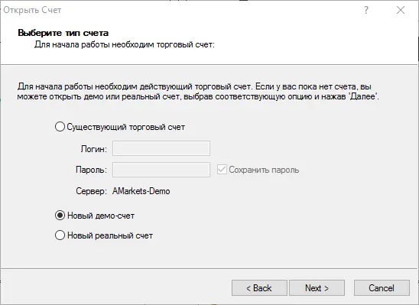Click the Открыть Счет window title
419x305 pixels.
(x=32, y=10)
